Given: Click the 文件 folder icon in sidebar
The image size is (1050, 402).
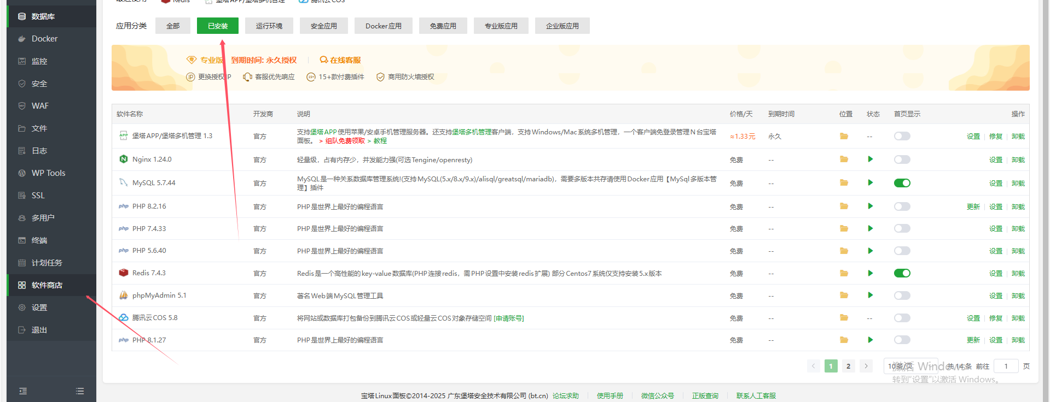Looking at the screenshot, I should click(22, 128).
